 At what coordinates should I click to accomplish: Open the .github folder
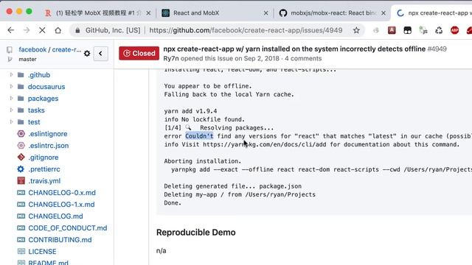click(39, 75)
